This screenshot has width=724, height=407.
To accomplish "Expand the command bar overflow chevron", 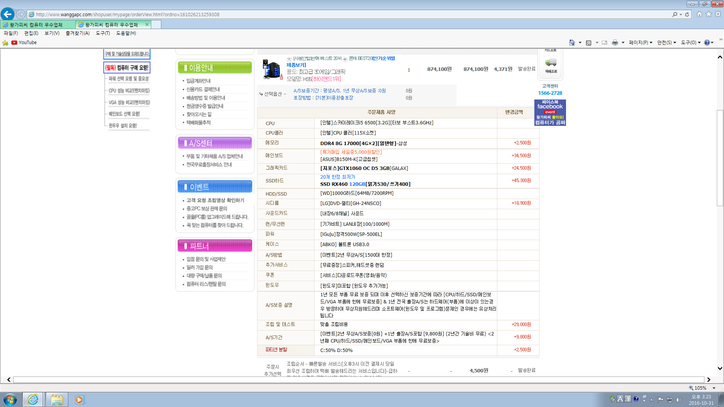I will (721, 39).
